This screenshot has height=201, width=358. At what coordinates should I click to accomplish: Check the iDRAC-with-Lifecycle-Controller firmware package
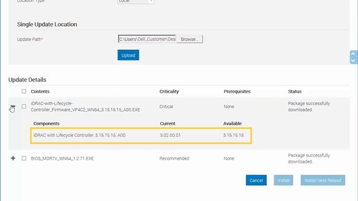[x=24, y=107]
